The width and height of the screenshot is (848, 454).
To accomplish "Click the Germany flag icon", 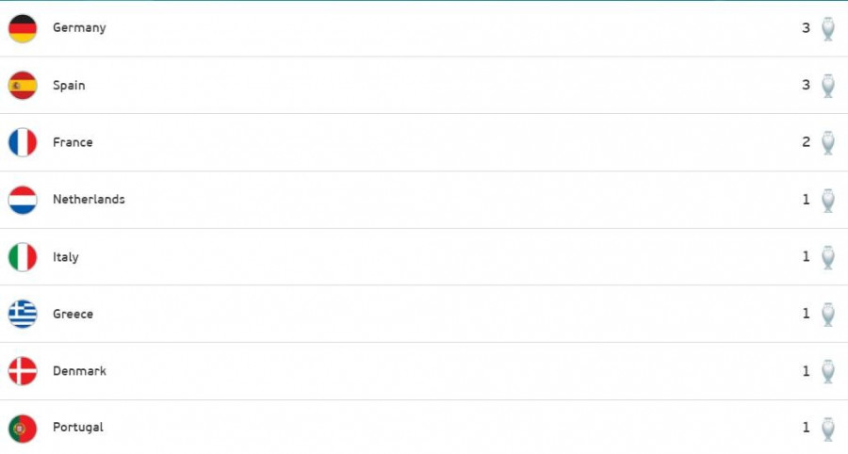I will (x=23, y=28).
